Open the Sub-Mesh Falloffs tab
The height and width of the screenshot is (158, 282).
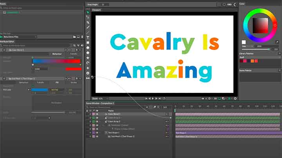pos(40,83)
